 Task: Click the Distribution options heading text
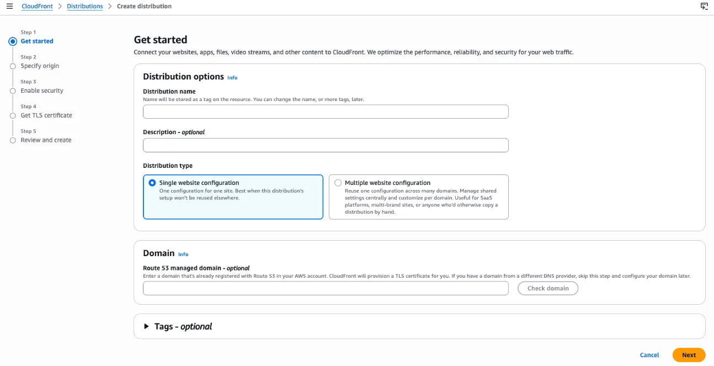[183, 77]
